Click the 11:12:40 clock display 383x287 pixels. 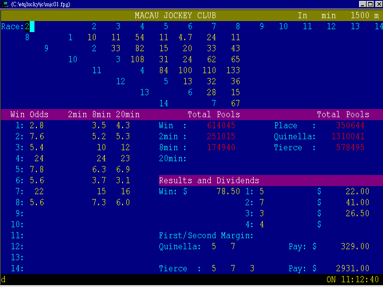(360, 279)
